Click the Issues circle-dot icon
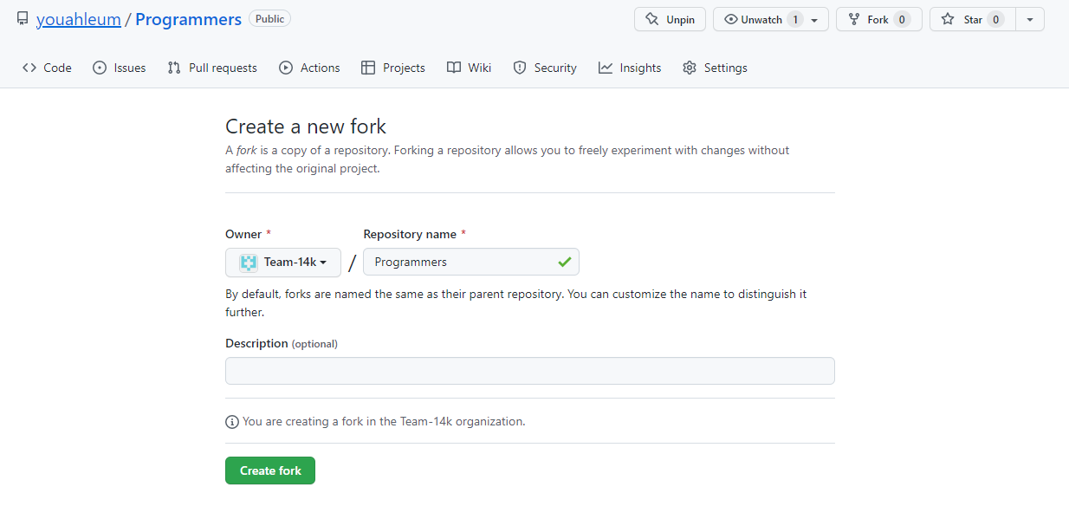 tap(100, 68)
